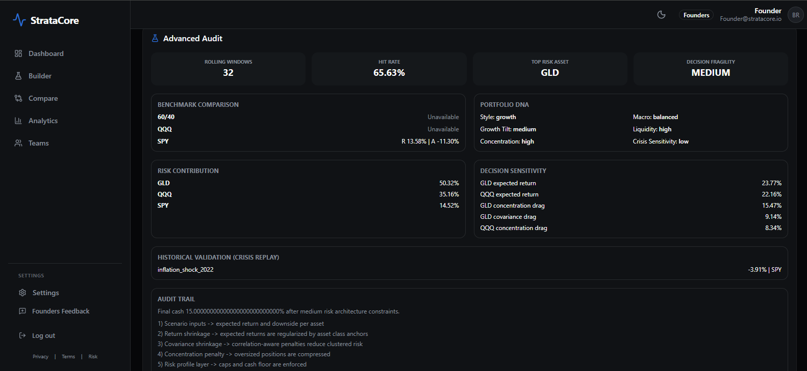Click the Builder flask icon in sidebar
The image size is (807, 371).
18,76
